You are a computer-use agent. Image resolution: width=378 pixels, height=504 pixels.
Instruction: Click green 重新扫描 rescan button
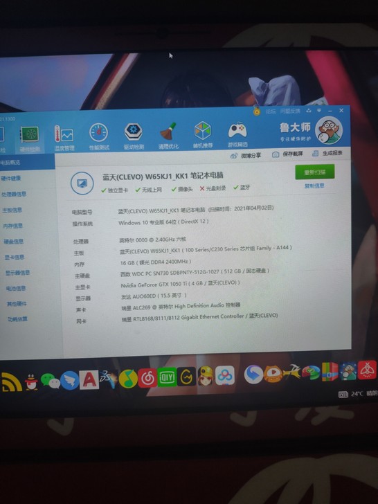click(x=315, y=172)
